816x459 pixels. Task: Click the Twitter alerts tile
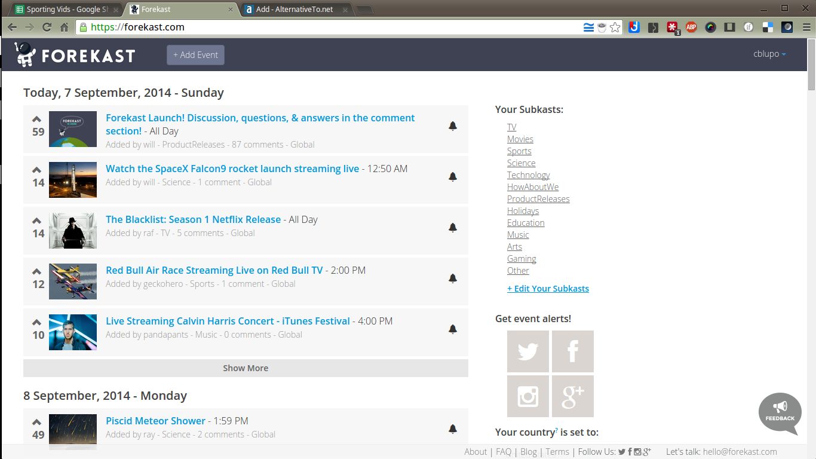(528, 351)
